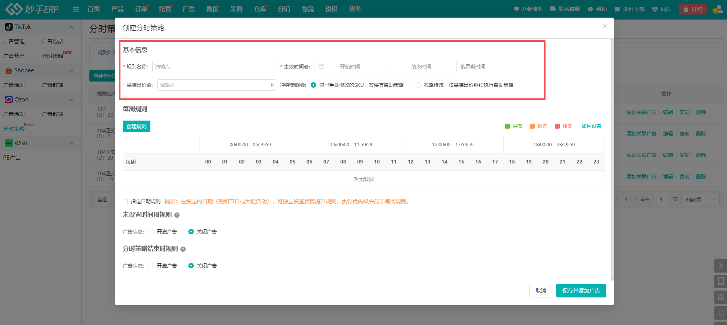
Task: Collapse the Shopee sidebar section
Action: (71, 70)
